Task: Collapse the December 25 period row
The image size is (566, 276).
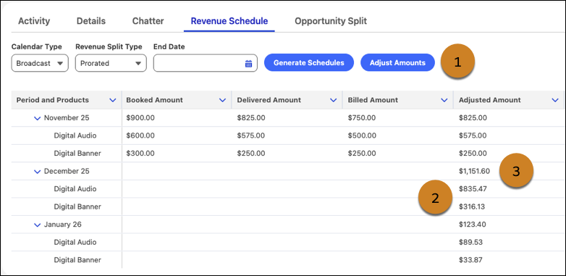Action: click(x=37, y=172)
